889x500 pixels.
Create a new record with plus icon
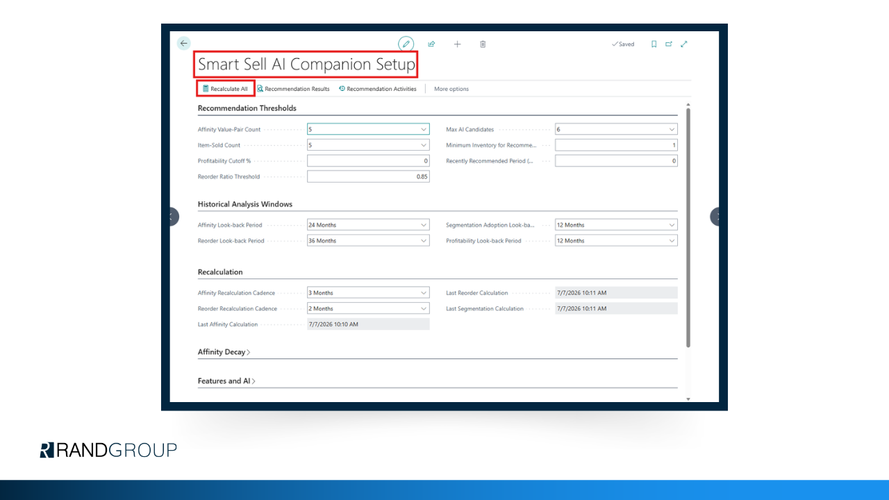point(457,44)
